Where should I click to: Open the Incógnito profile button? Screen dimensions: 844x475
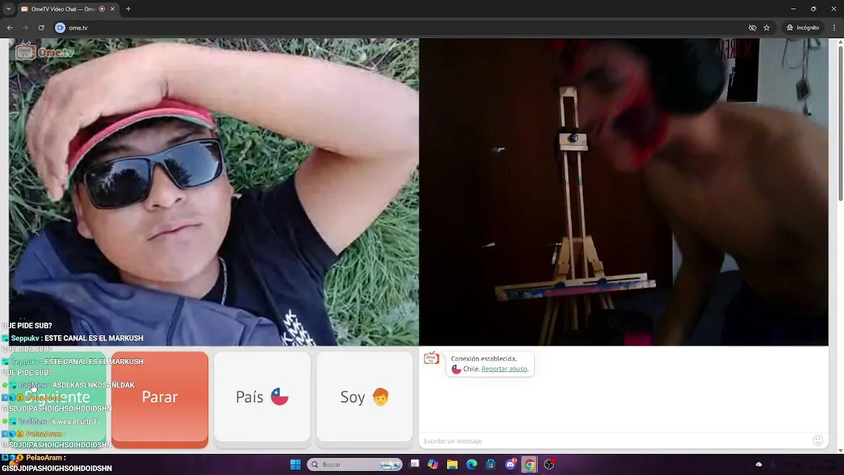pyautogui.click(x=802, y=28)
